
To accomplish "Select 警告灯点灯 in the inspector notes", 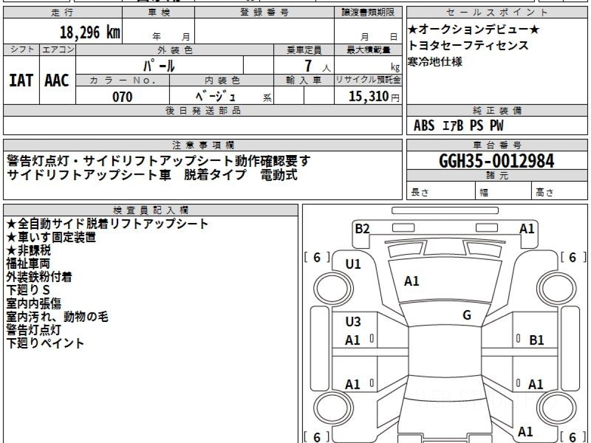I will [x=33, y=330].
